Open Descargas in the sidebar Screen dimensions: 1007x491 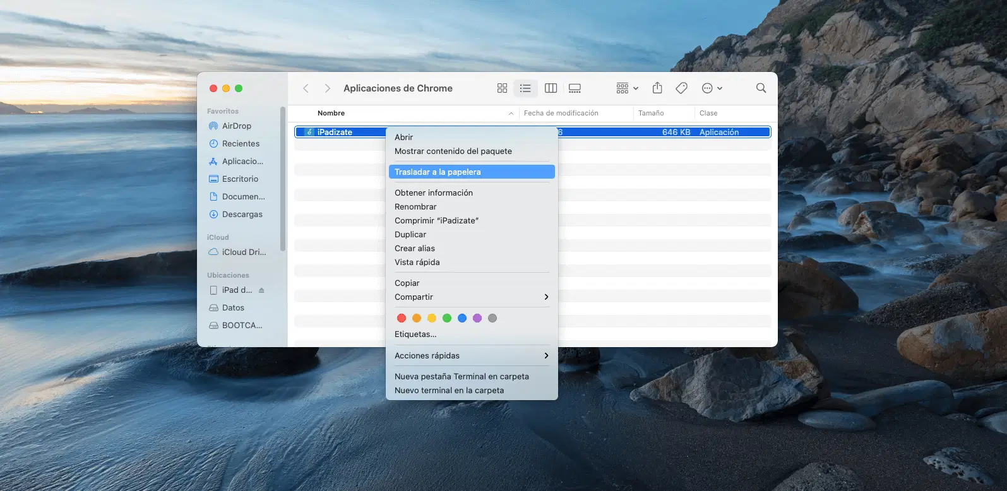(242, 215)
